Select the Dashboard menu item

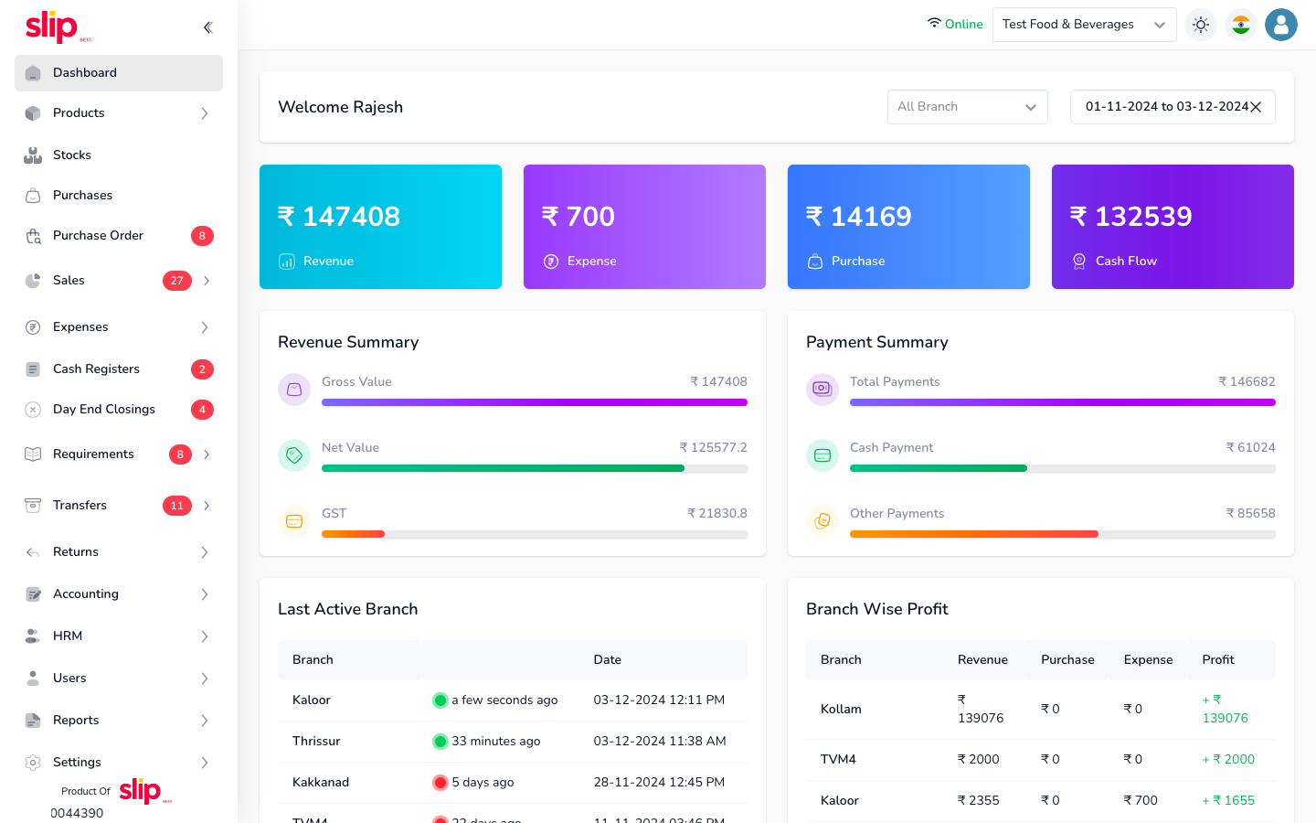(x=85, y=73)
